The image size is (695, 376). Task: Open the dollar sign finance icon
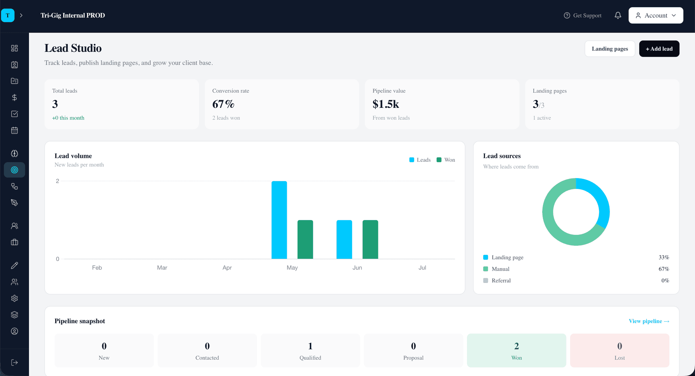14,97
